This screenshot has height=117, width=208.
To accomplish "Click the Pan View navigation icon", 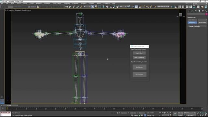I will click(x=201, y=115).
